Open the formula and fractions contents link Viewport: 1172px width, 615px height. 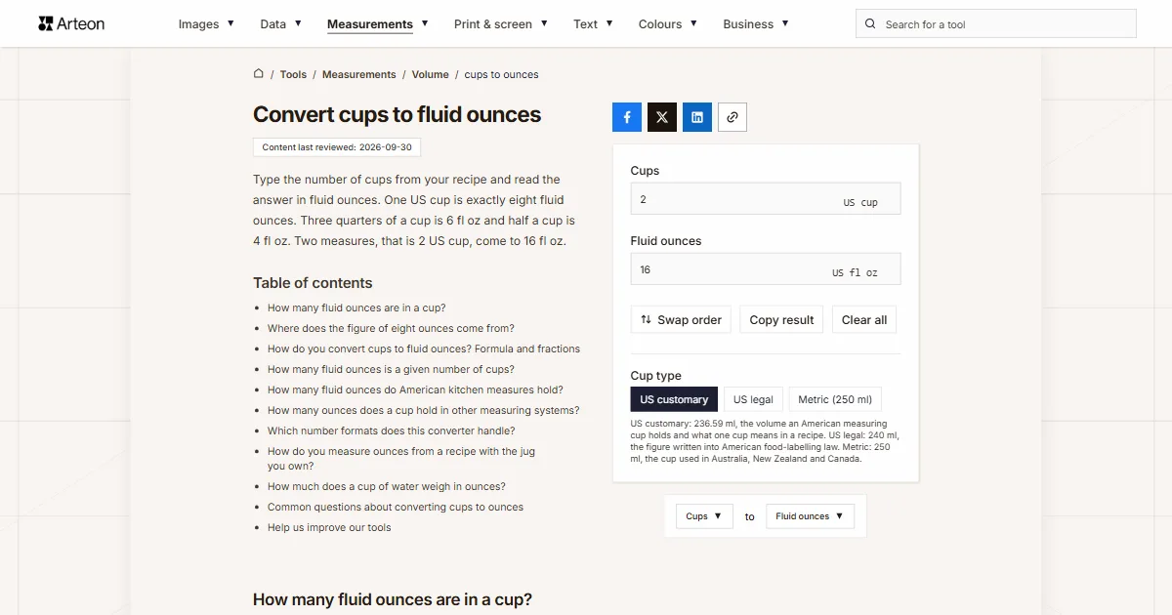click(424, 348)
